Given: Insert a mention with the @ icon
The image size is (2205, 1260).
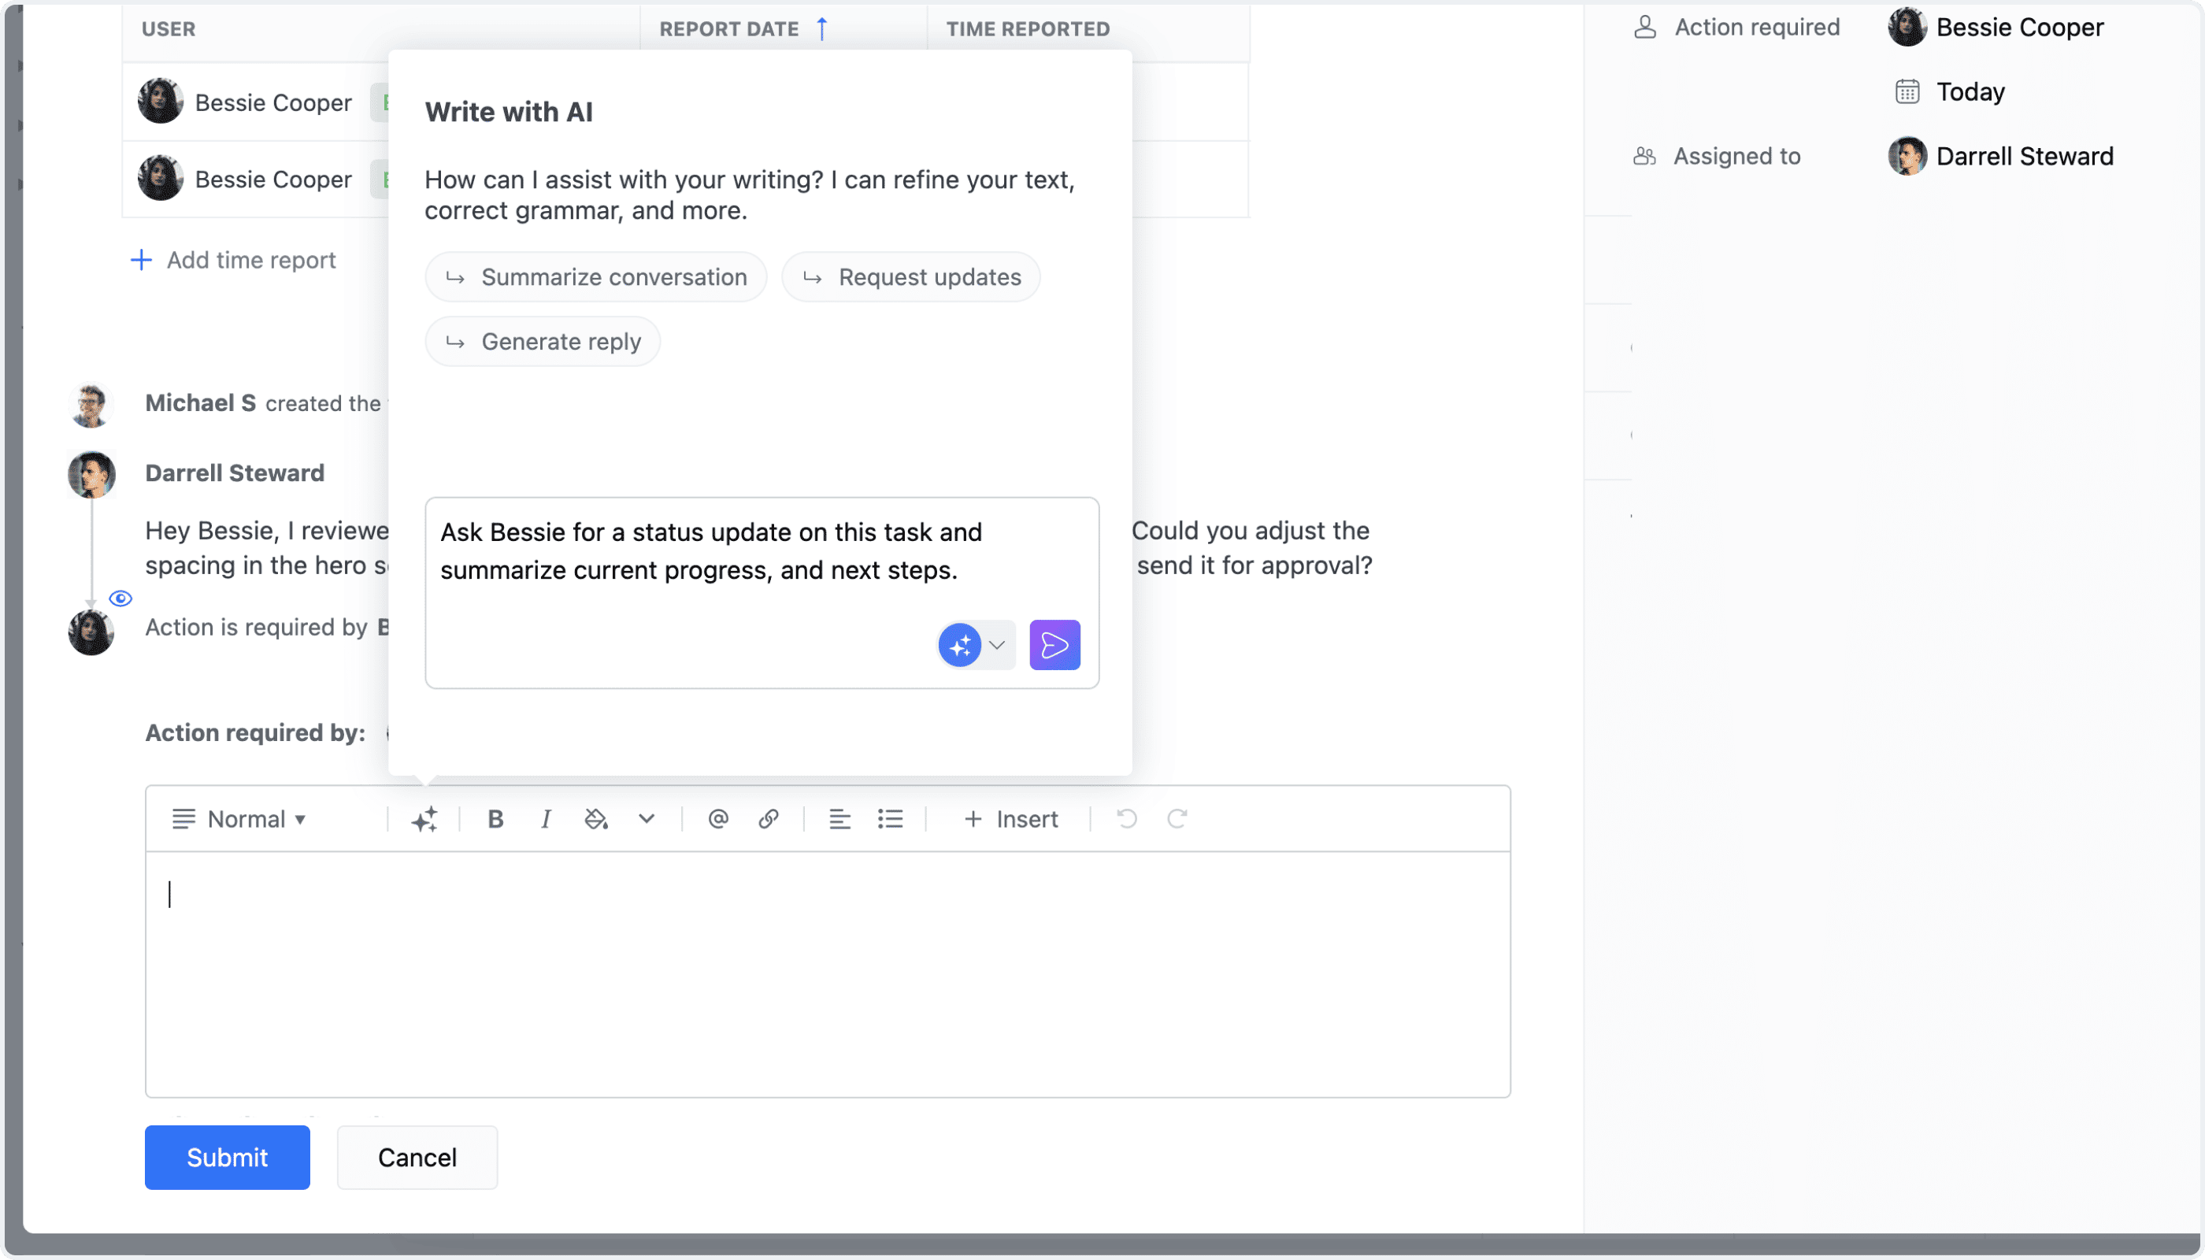Looking at the screenshot, I should tap(717, 819).
